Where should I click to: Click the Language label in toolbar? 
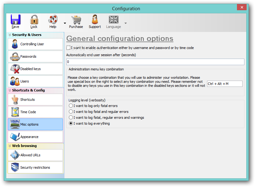point(114,27)
